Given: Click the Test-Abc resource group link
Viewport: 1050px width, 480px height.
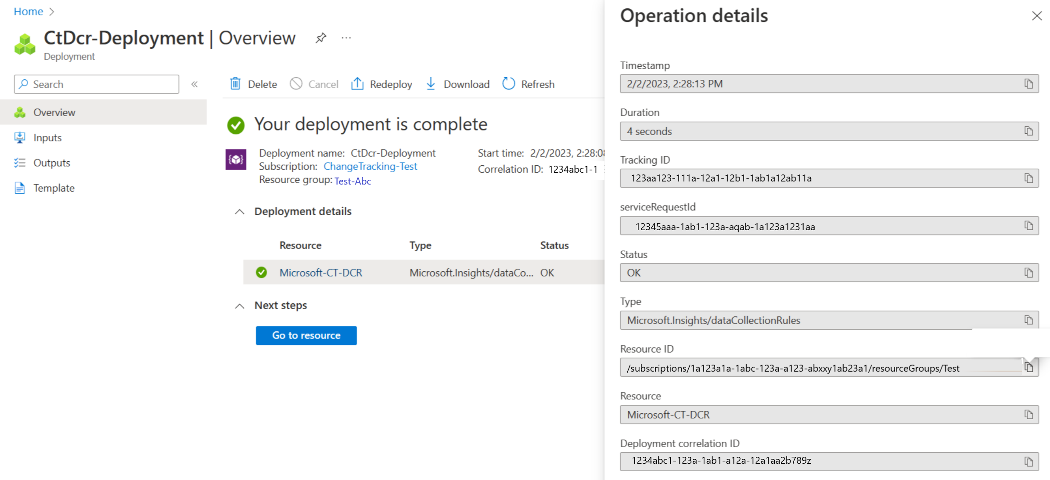Looking at the screenshot, I should pos(353,181).
